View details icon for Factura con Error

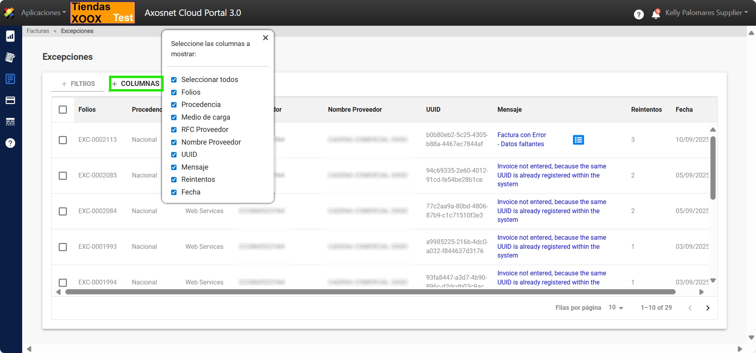point(578,140)
